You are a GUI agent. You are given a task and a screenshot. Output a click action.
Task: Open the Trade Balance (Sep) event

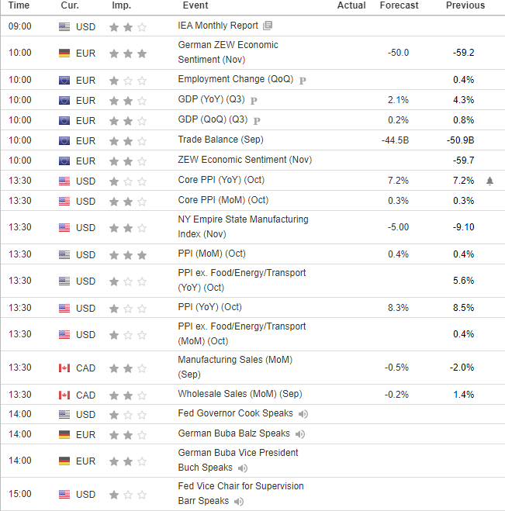coord(221,140)
